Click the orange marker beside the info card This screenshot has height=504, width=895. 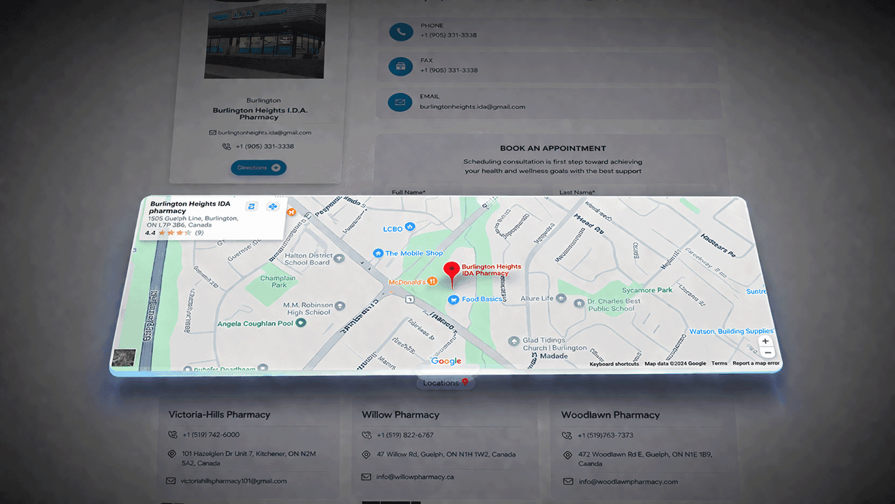click(x=291, y=212)
